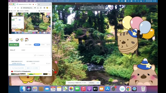Click the gray stone item icon
Screen dimensions: 166x93
click(x=17, y=40)
